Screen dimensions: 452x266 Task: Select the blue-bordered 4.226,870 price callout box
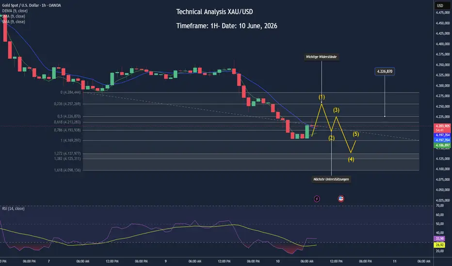click(x=385, y=71)
